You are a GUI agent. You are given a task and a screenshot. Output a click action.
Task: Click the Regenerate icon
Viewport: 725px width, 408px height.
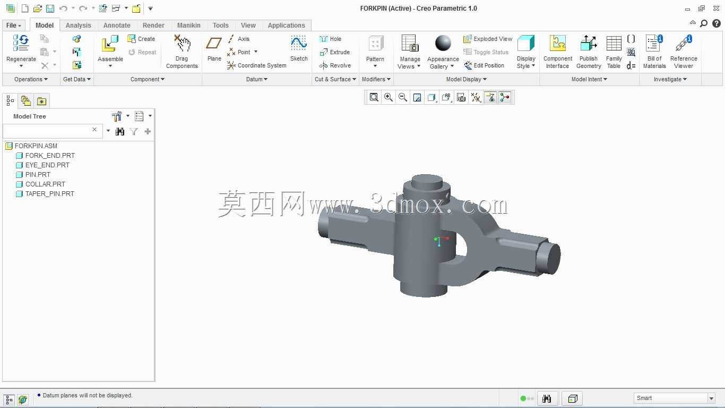(21, 44)
